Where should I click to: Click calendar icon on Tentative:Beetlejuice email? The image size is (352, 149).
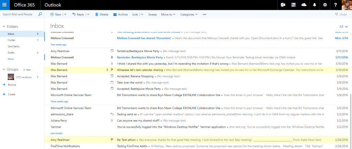[112, 51]
